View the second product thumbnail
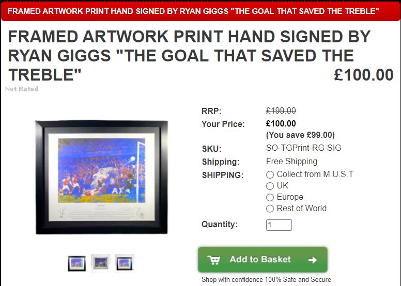Screen dimensions: 401x286 (x=101, y=263)
